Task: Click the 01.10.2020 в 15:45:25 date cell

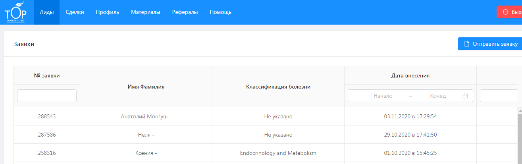Action: click(x=410, y=153)
